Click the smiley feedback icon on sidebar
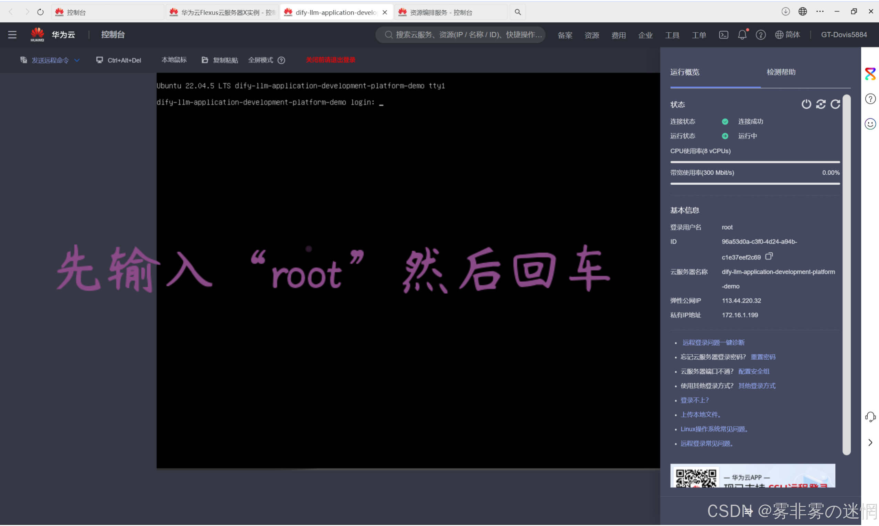 (x=870, y=124)
